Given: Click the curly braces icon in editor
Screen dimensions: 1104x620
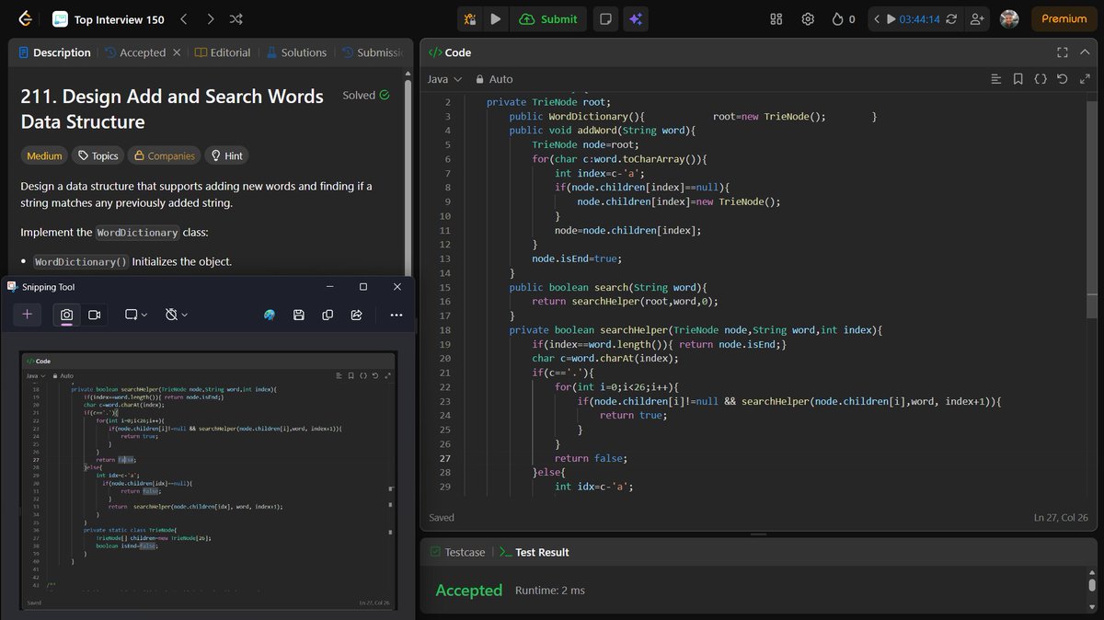Looking at the screenshot, I should click(1041, 79).
